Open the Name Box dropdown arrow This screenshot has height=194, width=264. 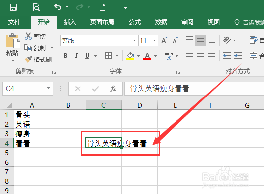[x=49, y=88]
